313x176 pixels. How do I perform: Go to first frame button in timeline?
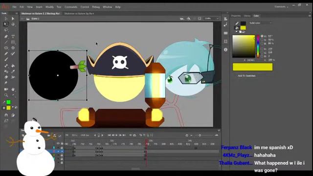109,135
